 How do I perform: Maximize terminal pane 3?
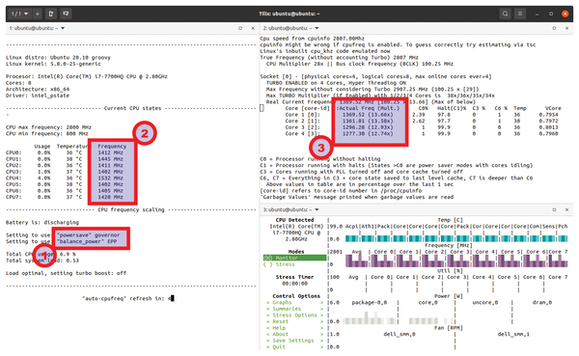pyautogui.click(x=554, y=209)
